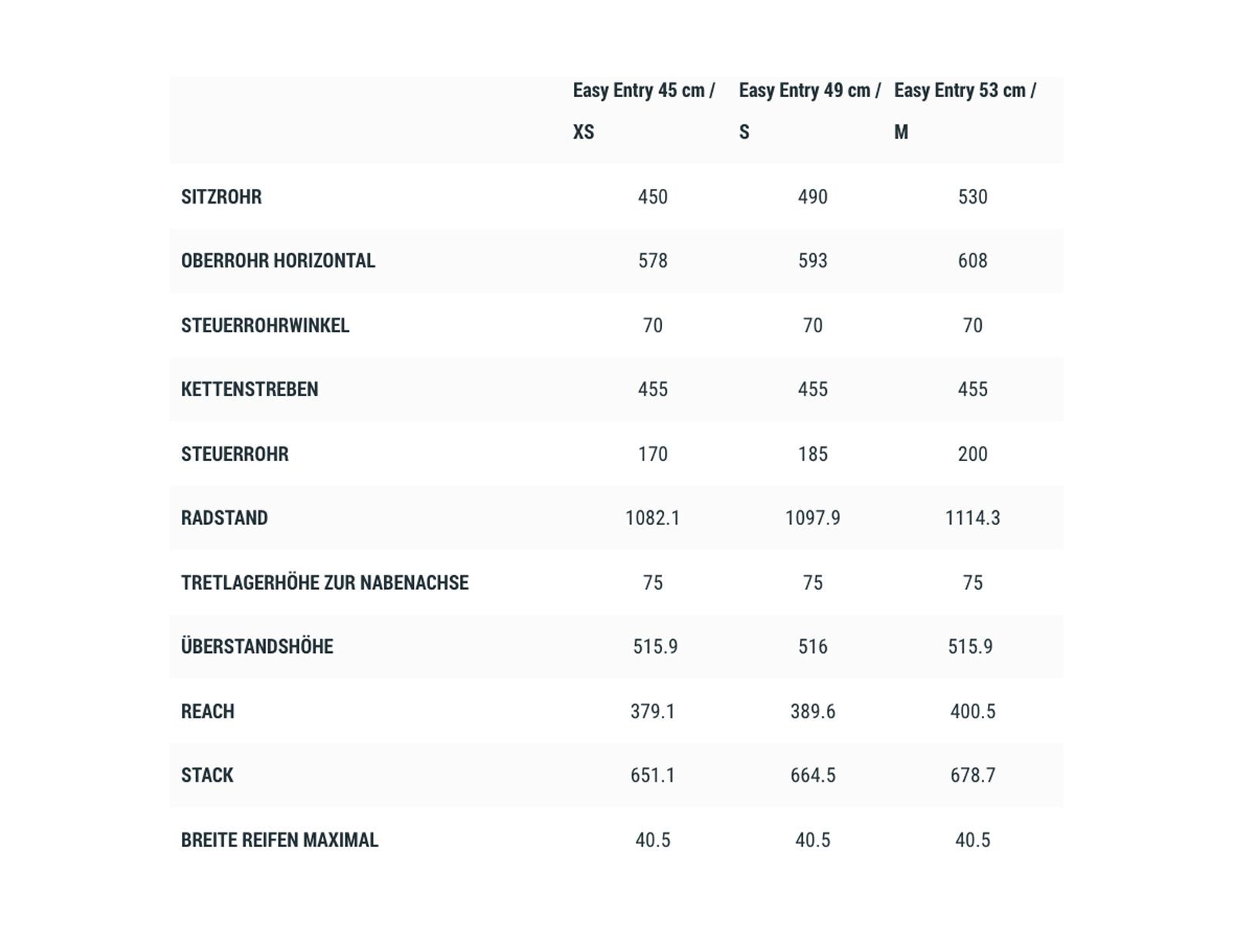1233x925 pixels.
Task: Click the Easy Entry 45 cm / XS column header
Action: 644,111
